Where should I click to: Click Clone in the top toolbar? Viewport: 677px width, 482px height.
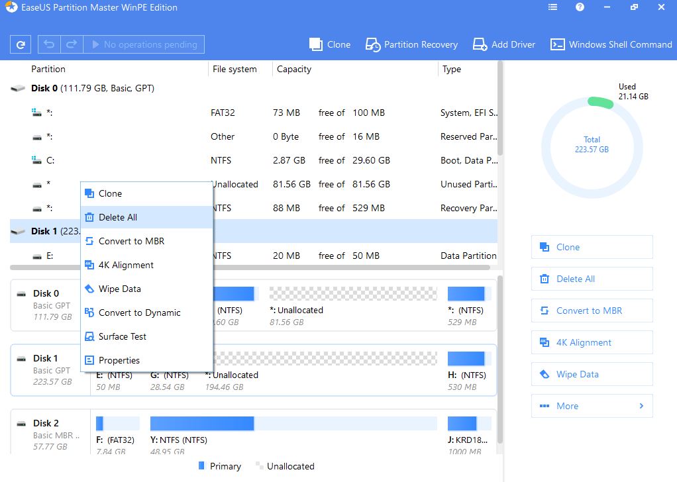329,44
